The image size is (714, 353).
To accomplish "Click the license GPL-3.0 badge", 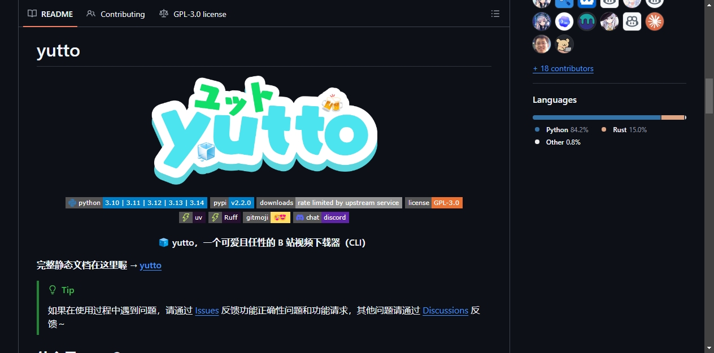I will tap(434, 203).
